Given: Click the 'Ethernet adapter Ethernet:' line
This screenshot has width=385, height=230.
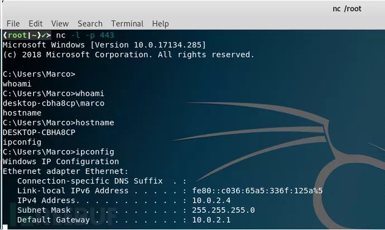Looking at the screenshot, I should 65,171.
